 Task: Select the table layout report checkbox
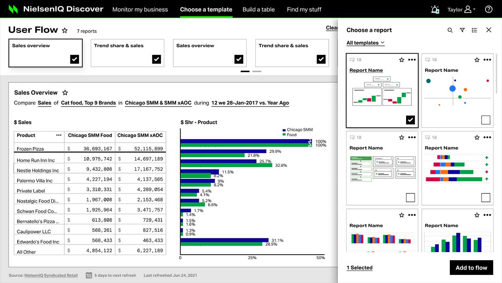pyautogui.click(x=411, y=197)
